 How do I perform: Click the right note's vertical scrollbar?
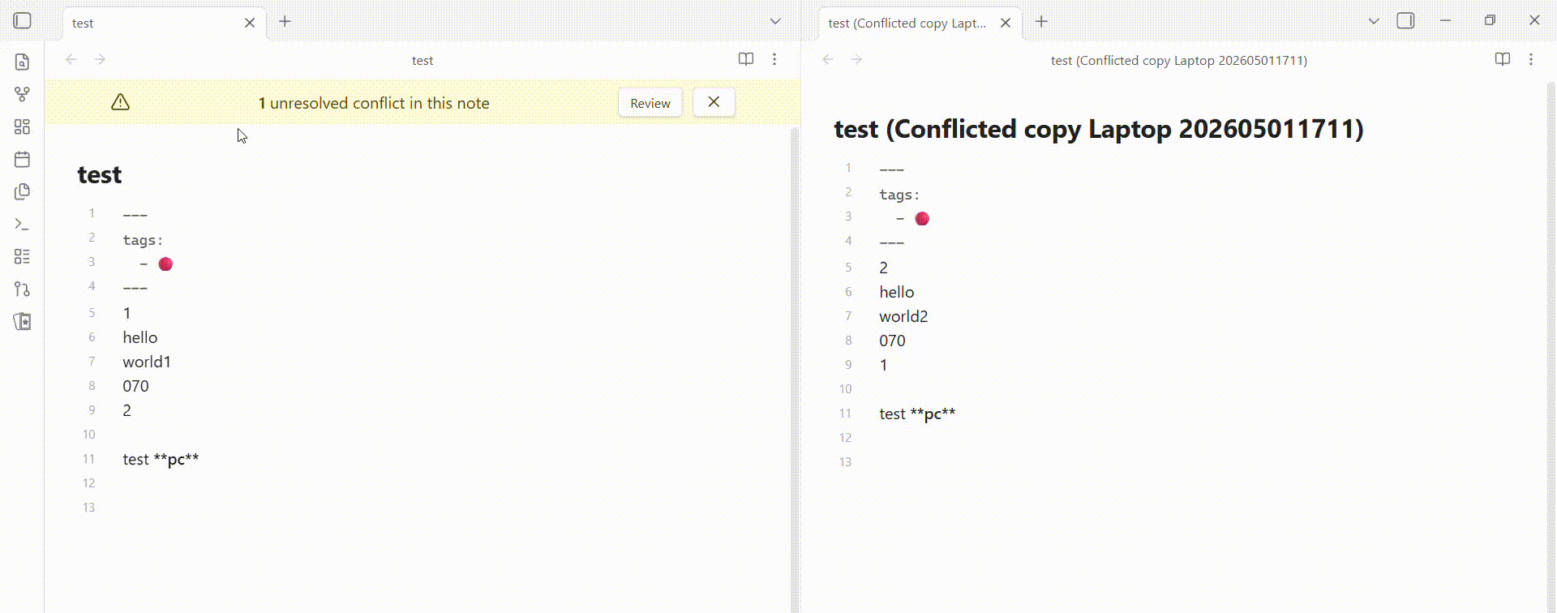point(1551,347)
